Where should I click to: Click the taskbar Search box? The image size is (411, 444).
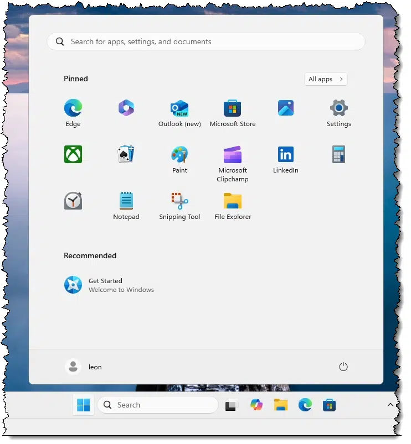(x=158, y=405)
